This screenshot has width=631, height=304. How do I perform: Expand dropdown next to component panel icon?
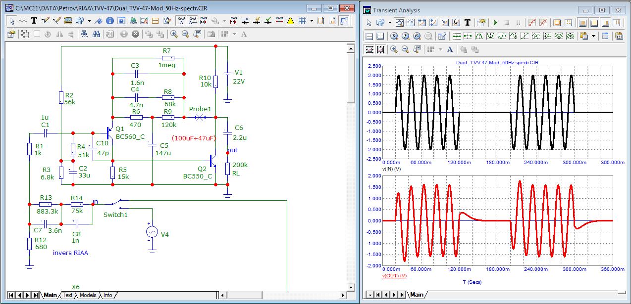tap(89, 21)
